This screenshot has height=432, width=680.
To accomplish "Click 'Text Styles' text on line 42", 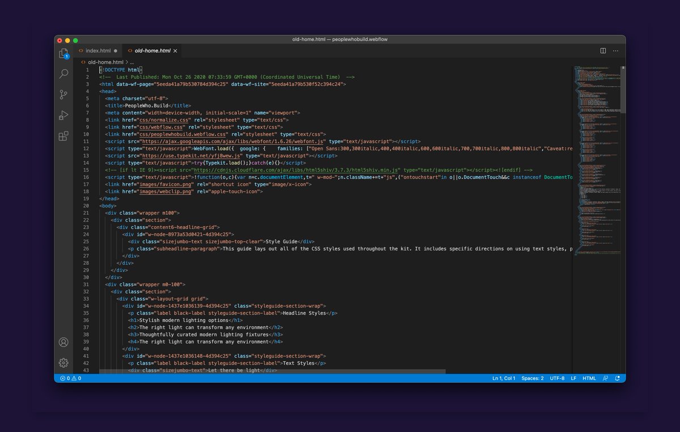I will click(299, 363).
